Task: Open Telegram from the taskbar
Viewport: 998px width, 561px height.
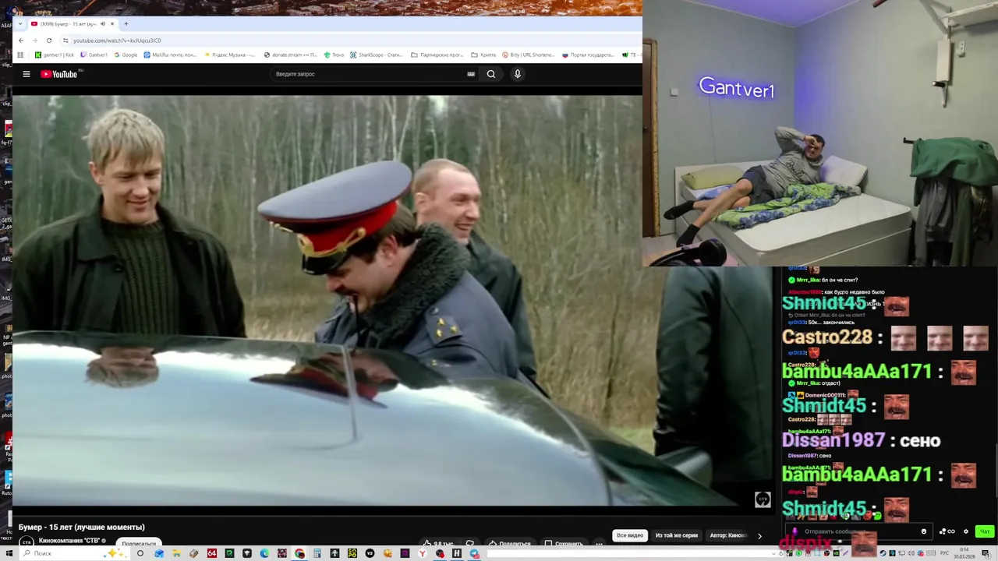Action: point(474,553)
